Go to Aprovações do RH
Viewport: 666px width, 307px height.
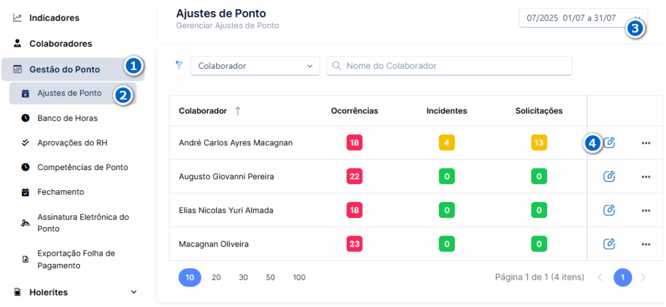coord(73,143)
